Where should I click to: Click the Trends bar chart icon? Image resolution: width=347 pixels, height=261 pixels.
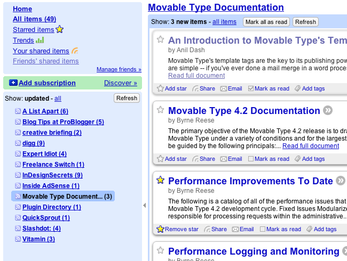tap(40, 40)
